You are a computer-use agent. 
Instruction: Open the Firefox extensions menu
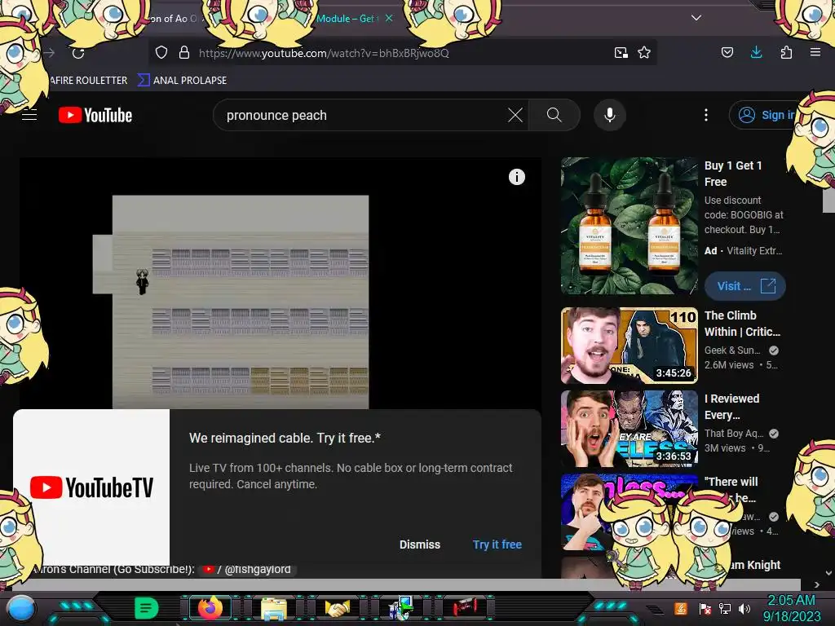786,52
